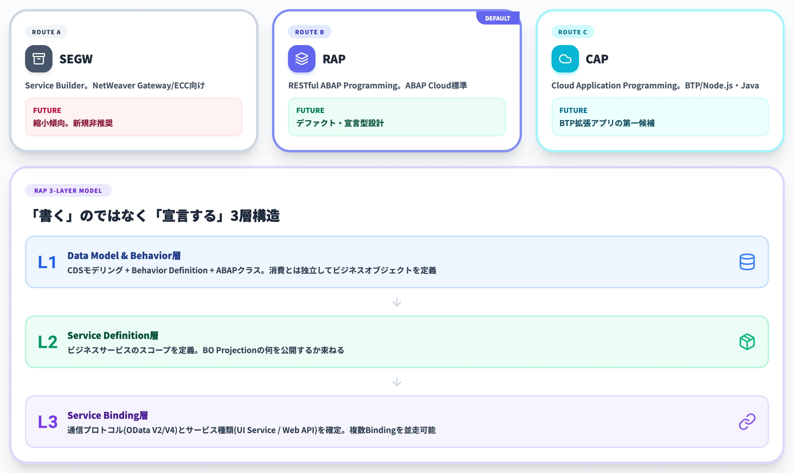Click the ビジネスサービスのスコープを定義 description
Screen dimensions: 794x473
[x=206, y=350]
